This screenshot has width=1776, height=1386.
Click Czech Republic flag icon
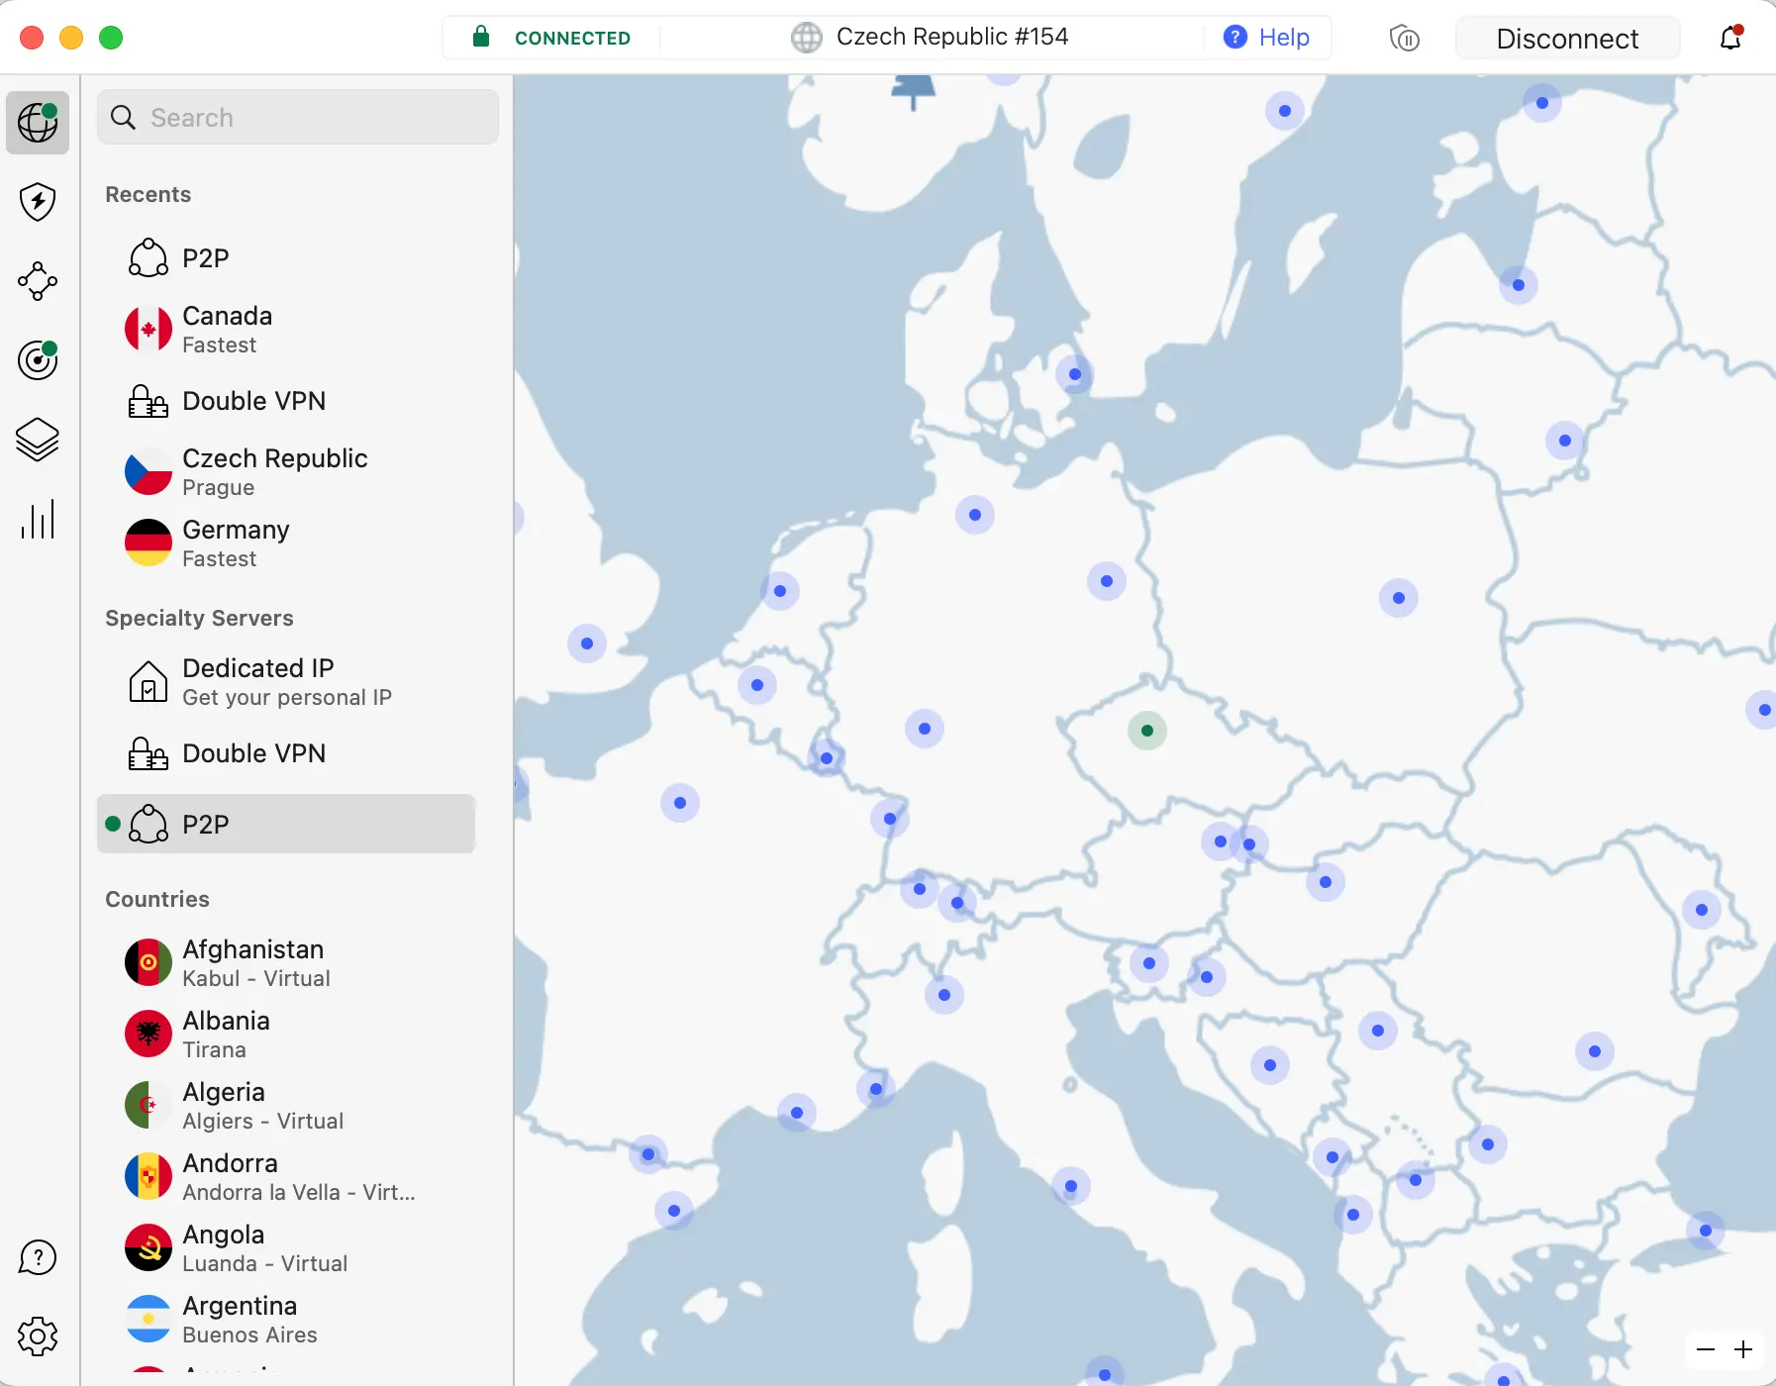pos(148,472)
